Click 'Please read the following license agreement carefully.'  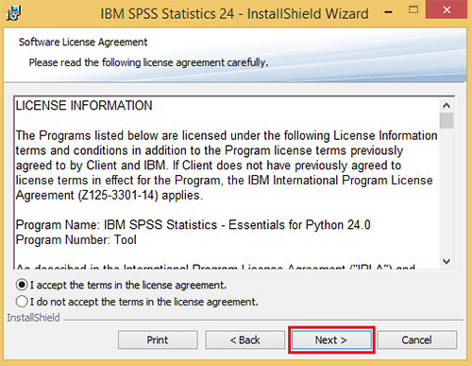tap(148, 62)
